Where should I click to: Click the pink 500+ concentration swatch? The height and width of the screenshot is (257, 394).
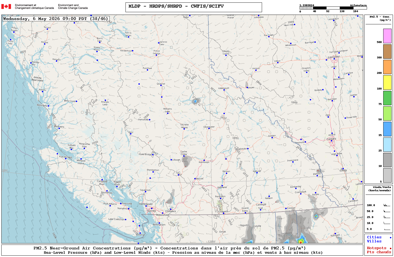(x=387, y=36)
